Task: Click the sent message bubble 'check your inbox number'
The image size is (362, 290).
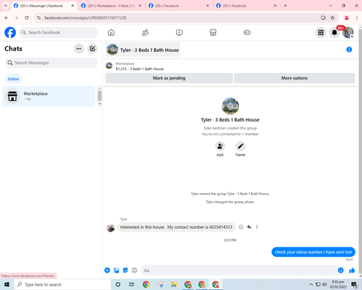Action: 313,252
